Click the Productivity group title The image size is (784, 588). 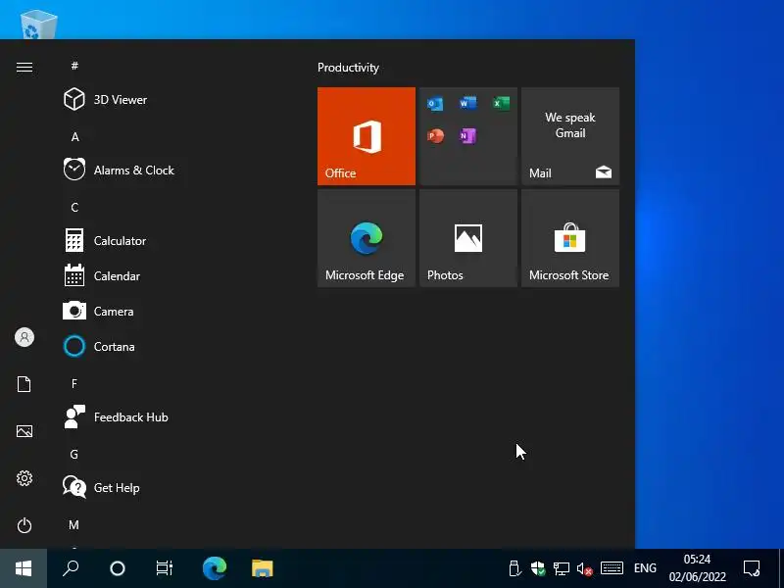348,68
